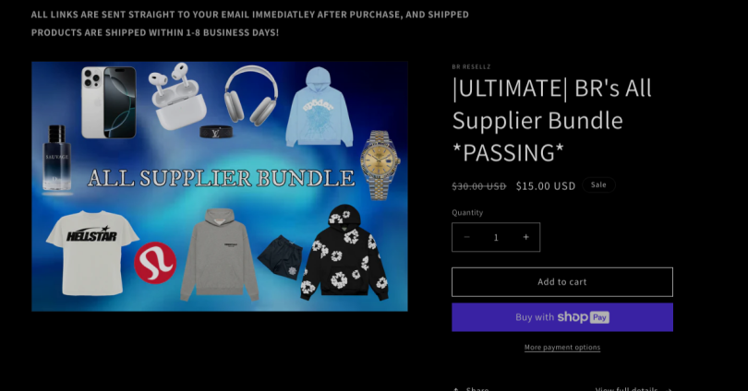Screen dimensions: 748x391
Task: Click the gold Rolex watch in the bundle image
Action: coord(380,164)
